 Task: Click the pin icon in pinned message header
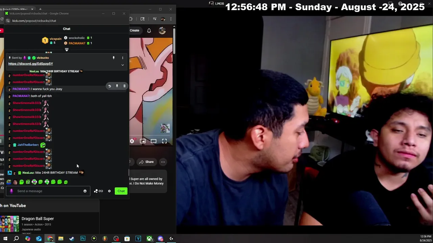point(114,58)
